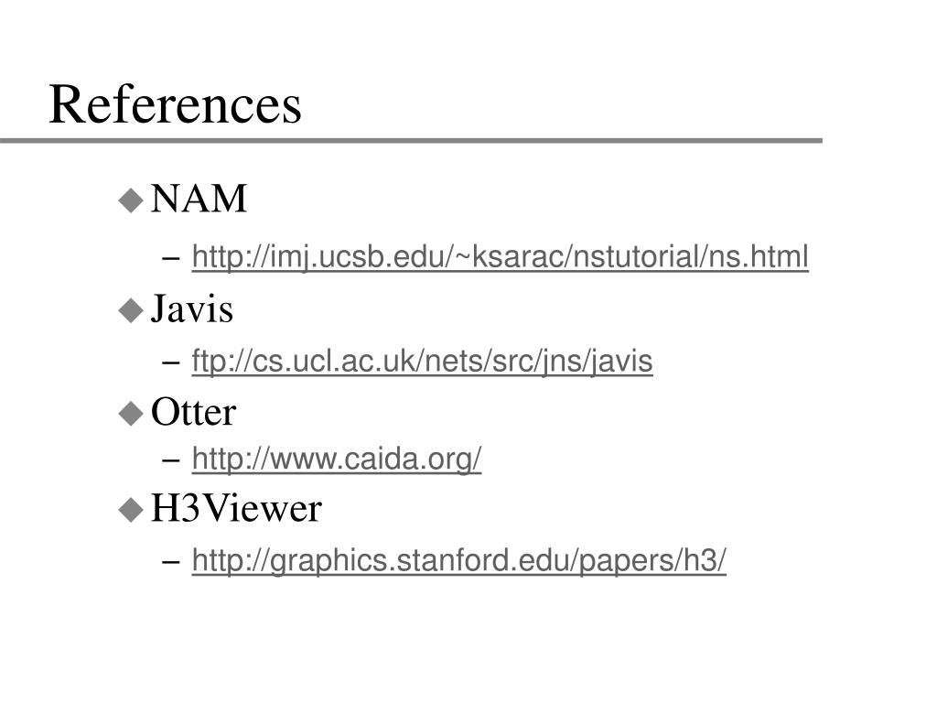Click the dash before the ftp://cs.ucl.ac.uk link
The height and width of the screenshot is (703, 937).
pyautogui.click(x=171, y=362)
